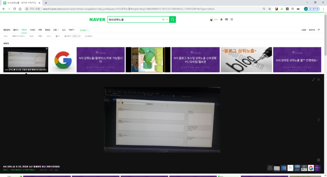
Task: Open the third filter dropdown in options row
Action: coord(32,36)
